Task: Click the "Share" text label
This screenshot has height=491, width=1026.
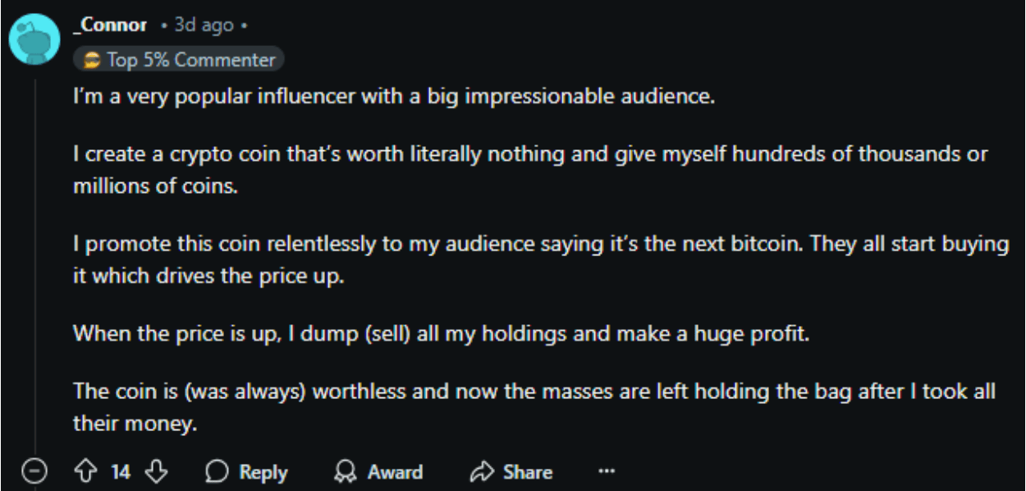Action: pos(527,472)
